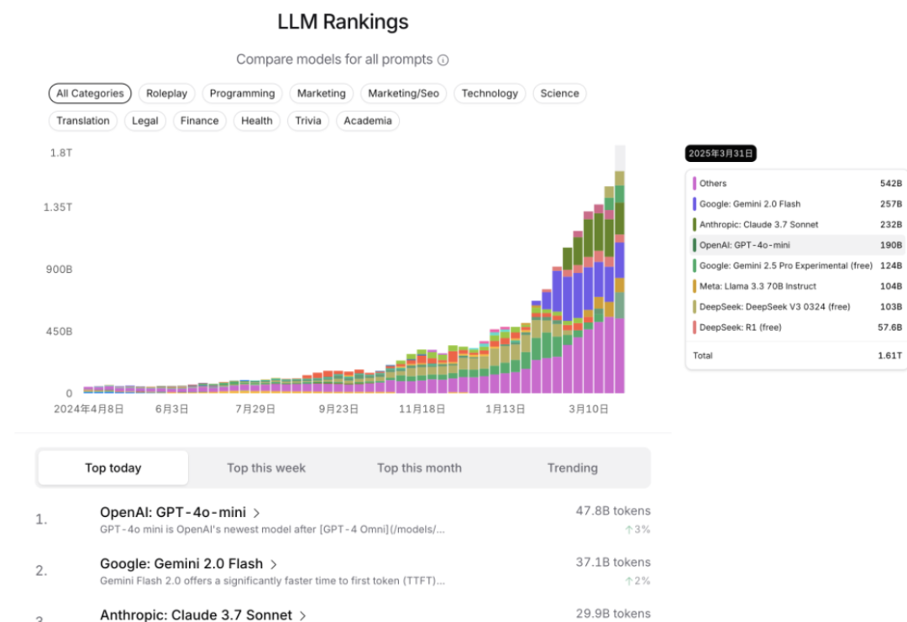Click the chevron beside Claude 3.7 Sonnet ranking title
The image size is (907, 622).
[302, 615]
